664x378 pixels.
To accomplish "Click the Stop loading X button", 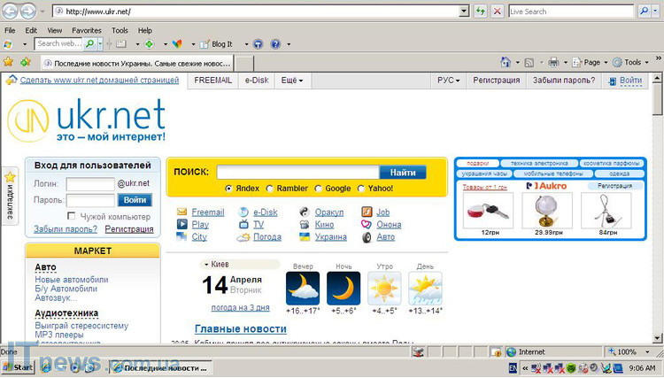I will pos(497,12).
